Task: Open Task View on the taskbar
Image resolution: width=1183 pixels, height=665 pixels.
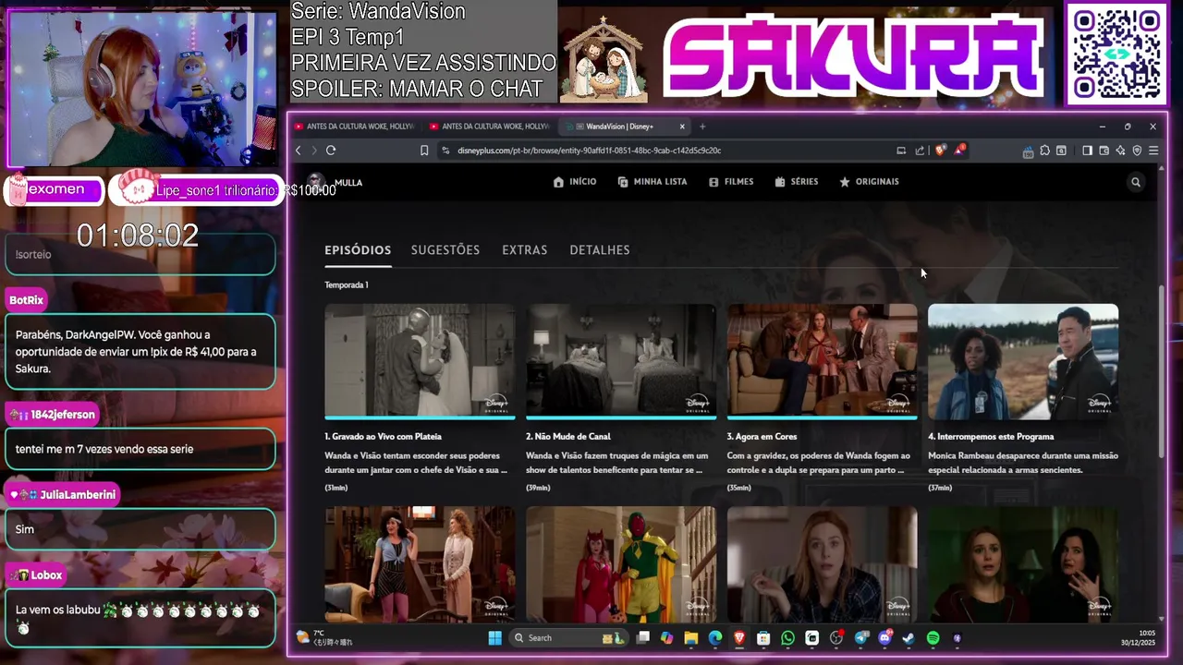Action: [x=642, y=638]
